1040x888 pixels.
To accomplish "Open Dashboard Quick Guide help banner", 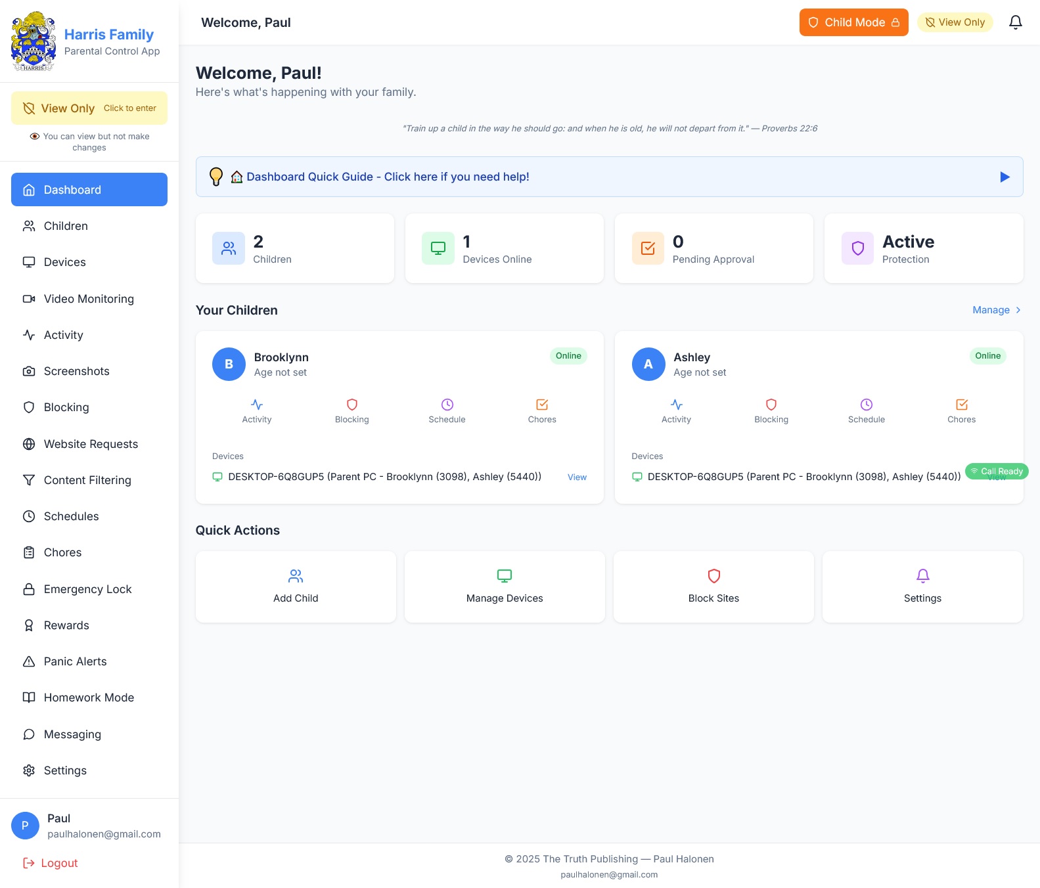I will (609, 177).
